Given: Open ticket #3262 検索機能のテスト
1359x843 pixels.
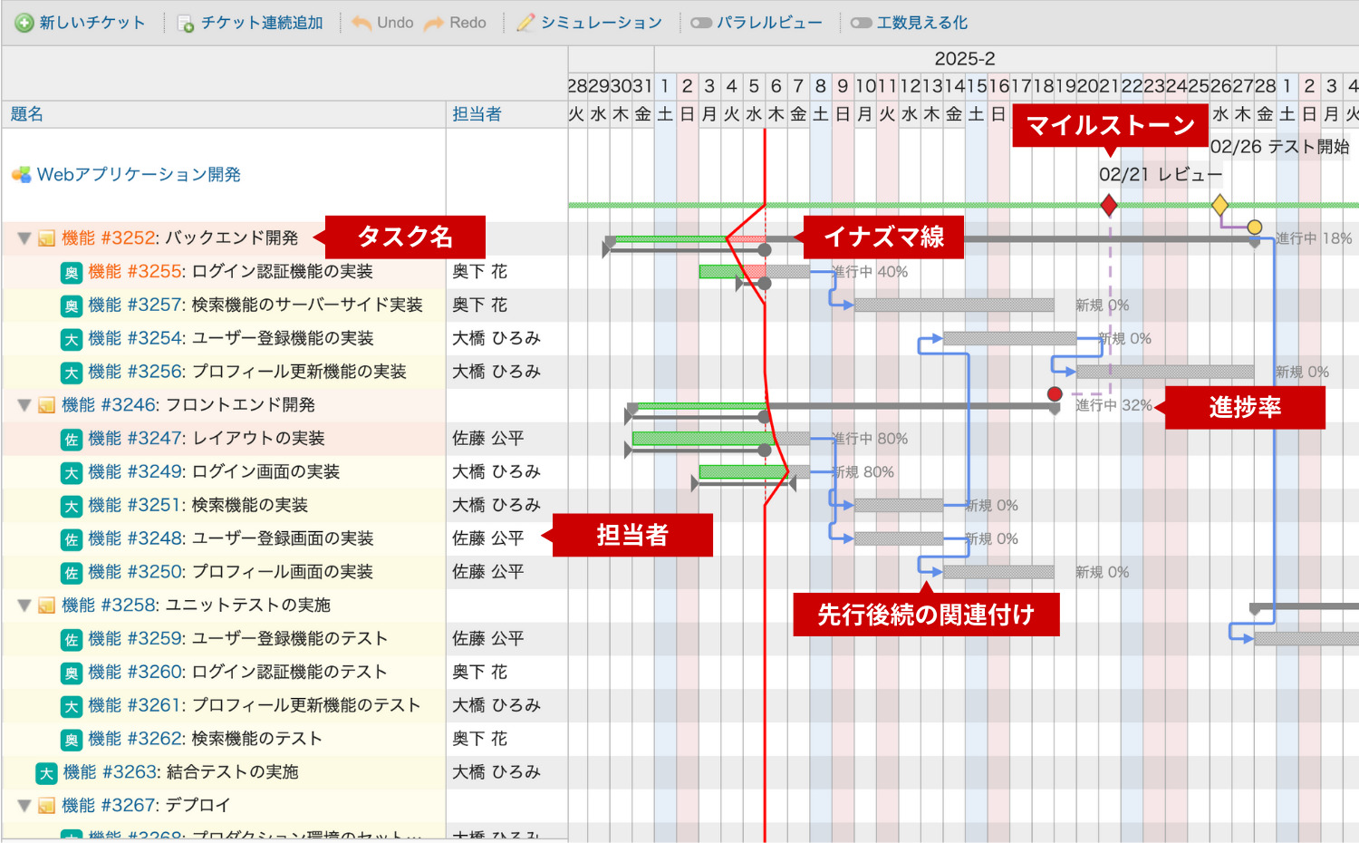Looking at the screenshot, I should (205, 739).
